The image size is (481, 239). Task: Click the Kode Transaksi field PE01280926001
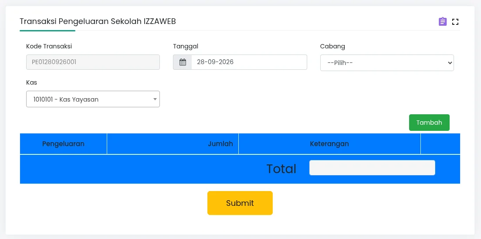tap(93, 62)
